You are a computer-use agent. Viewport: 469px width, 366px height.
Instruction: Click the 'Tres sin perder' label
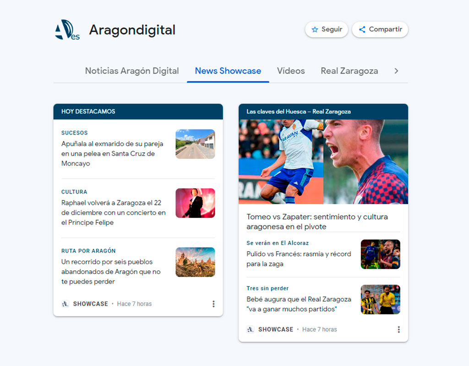267,288
